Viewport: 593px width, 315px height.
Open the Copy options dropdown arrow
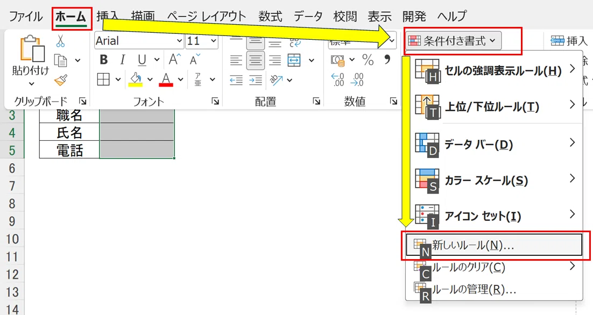[77, 60]
